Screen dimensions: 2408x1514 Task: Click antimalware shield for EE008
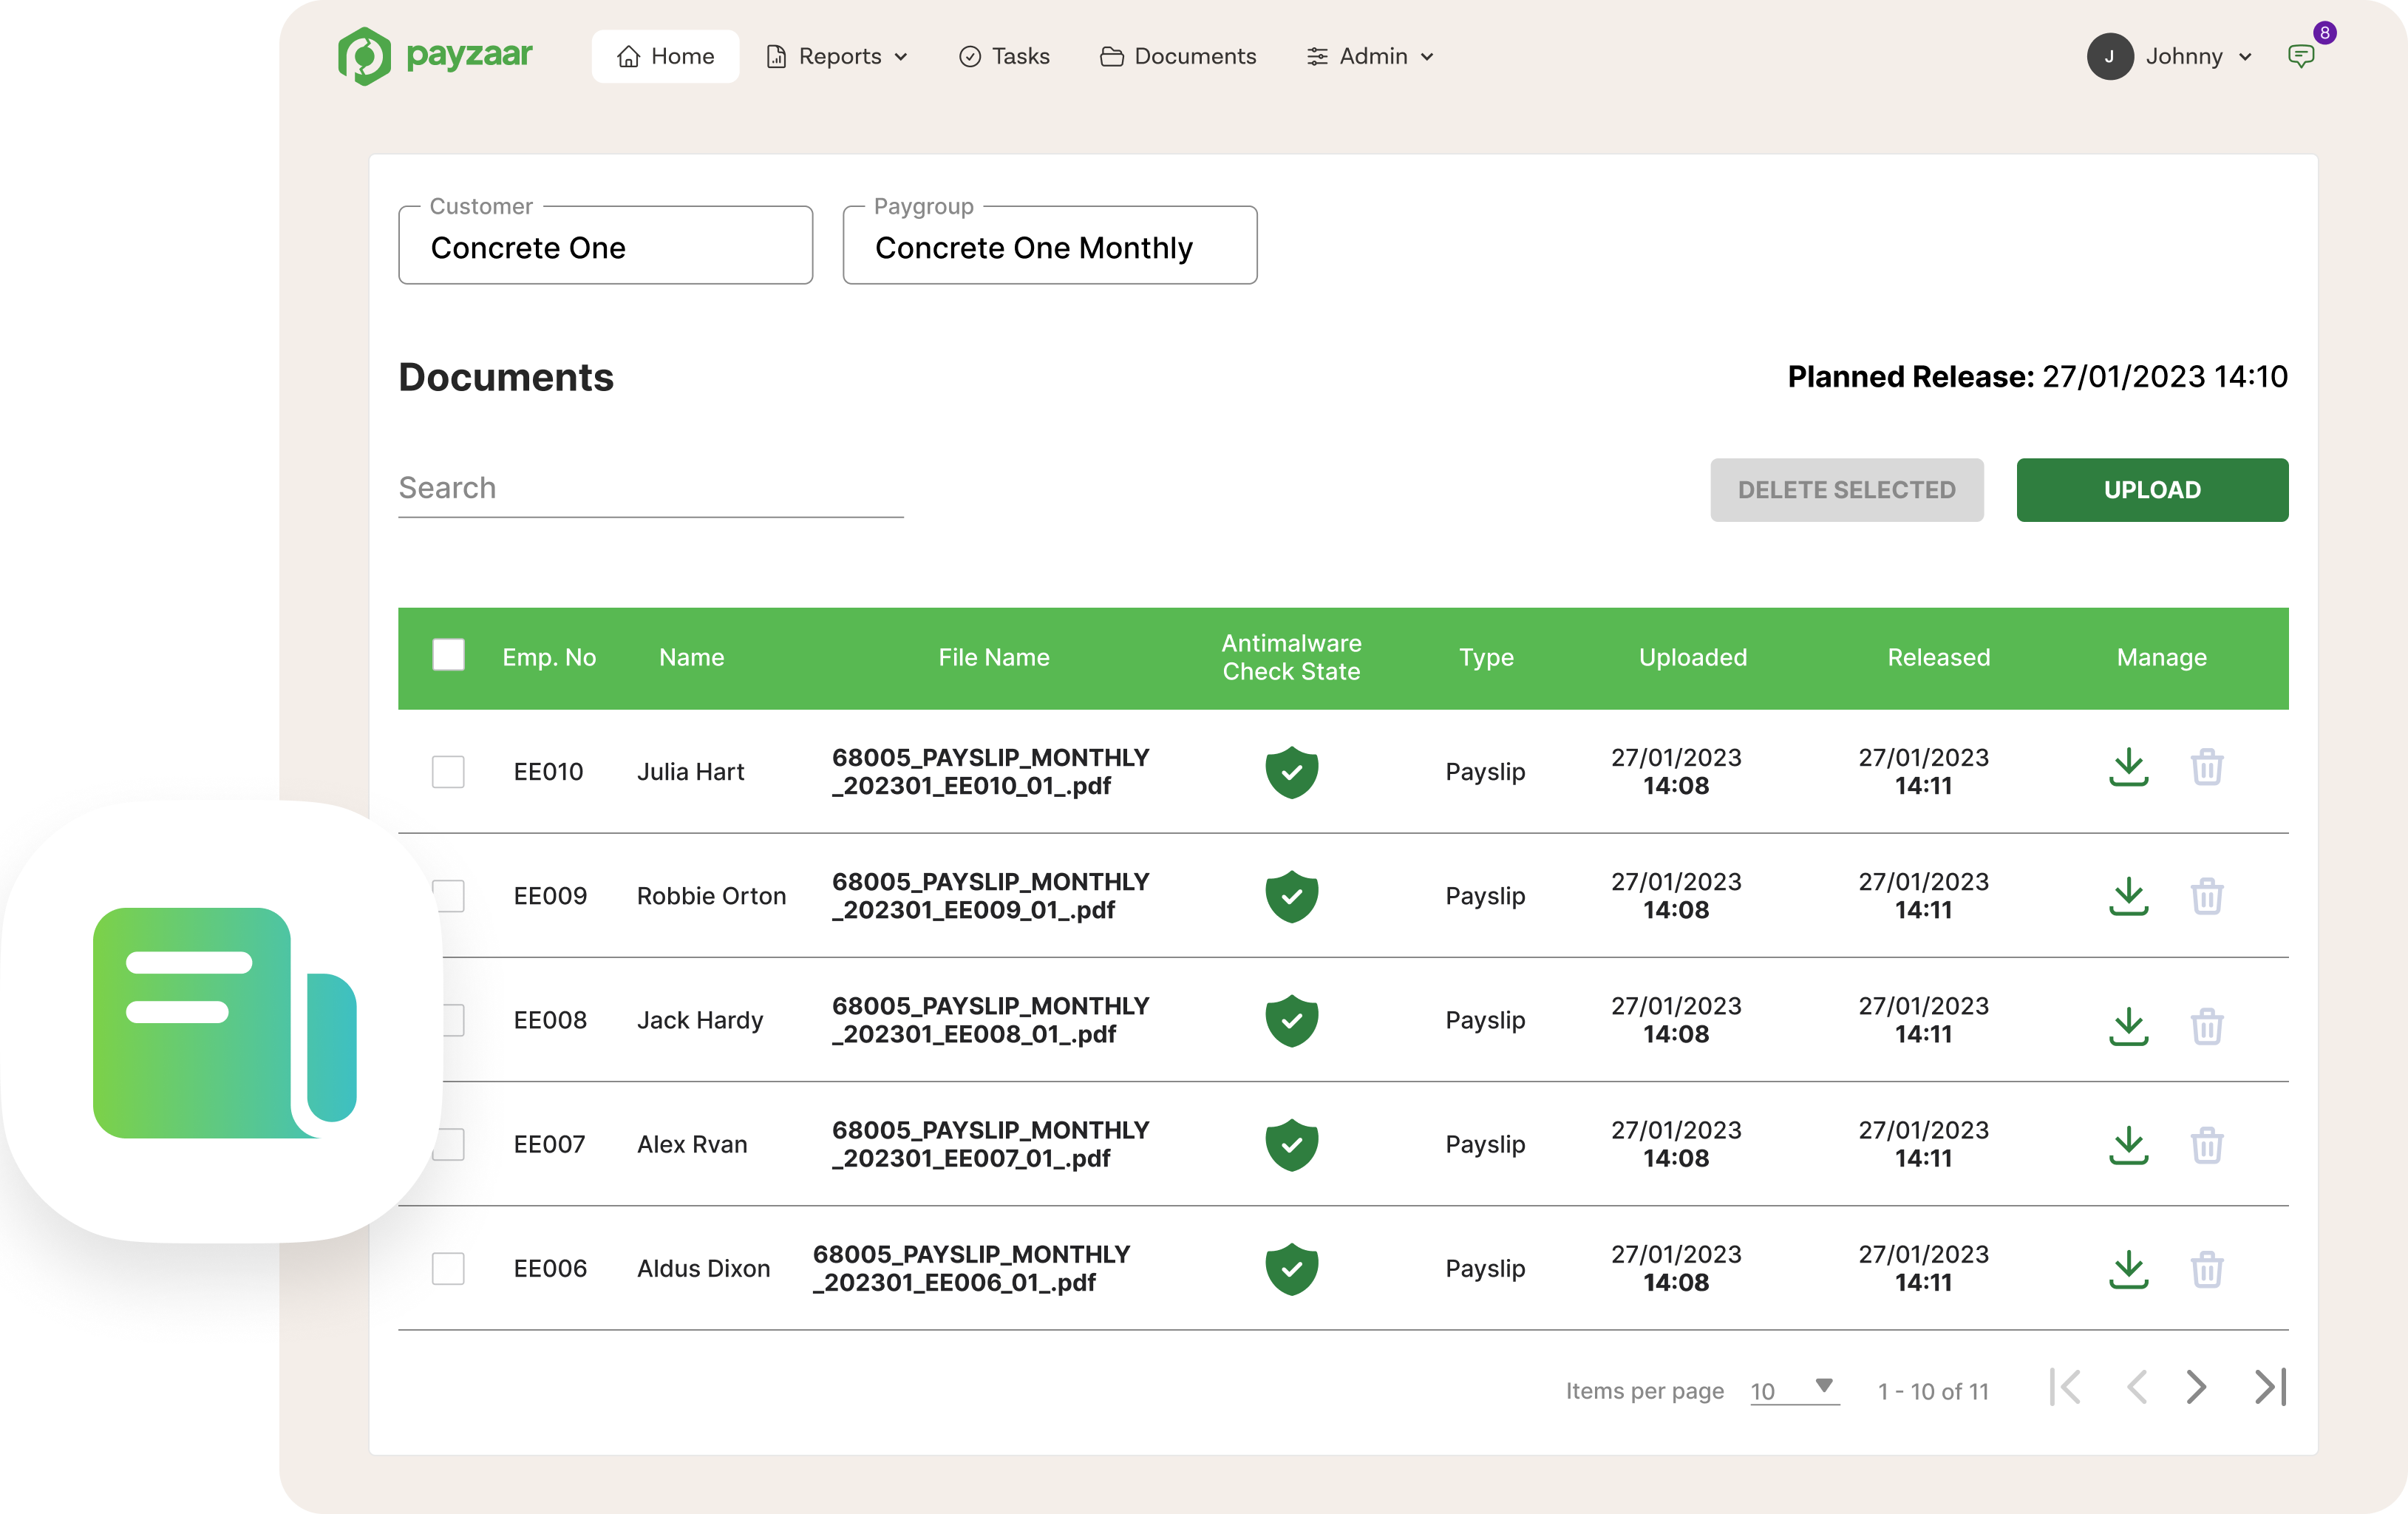click(1291, 1020)
